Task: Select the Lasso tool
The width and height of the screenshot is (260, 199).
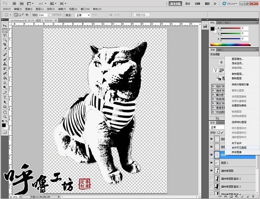Action: click(x=5, y=35)
